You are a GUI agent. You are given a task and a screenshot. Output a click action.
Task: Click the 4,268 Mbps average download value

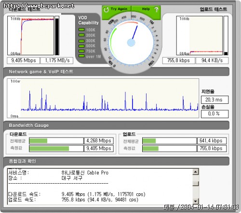coord(99,141)
